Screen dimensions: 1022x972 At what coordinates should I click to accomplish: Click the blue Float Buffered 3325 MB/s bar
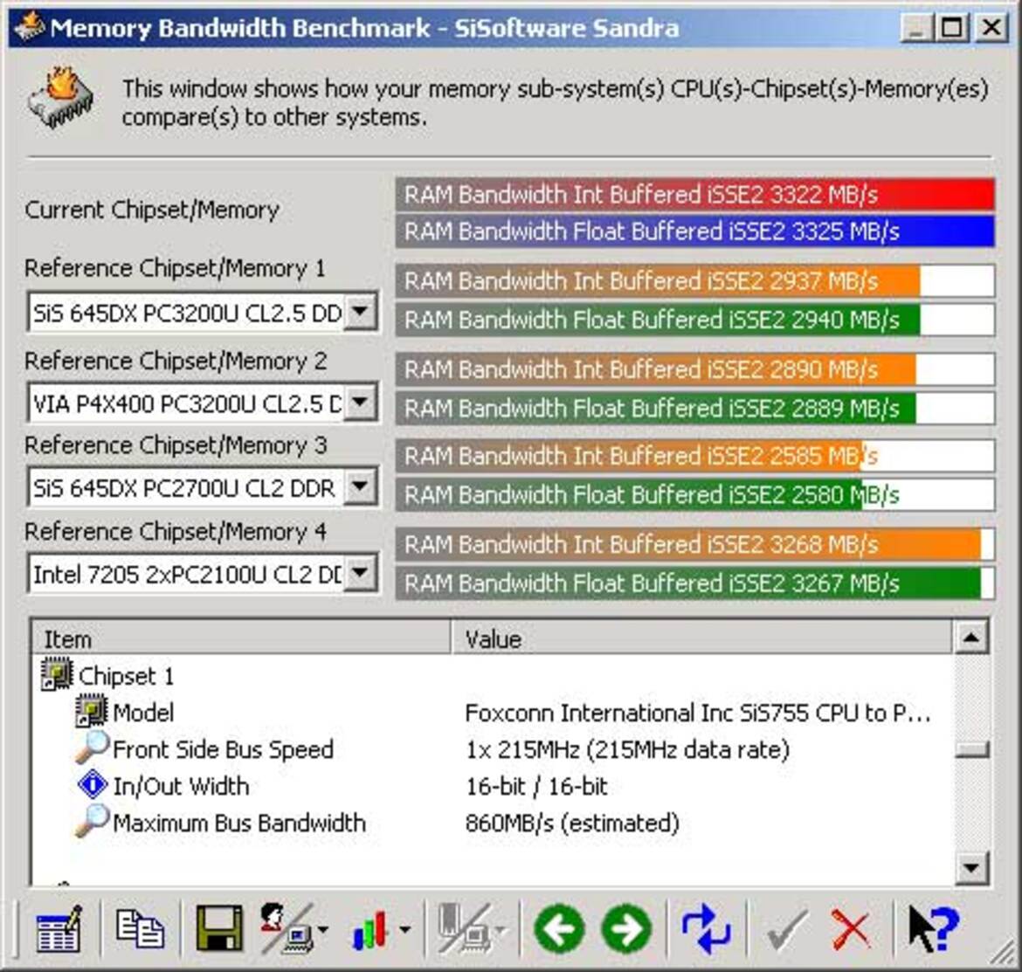[x=694, y=231]
